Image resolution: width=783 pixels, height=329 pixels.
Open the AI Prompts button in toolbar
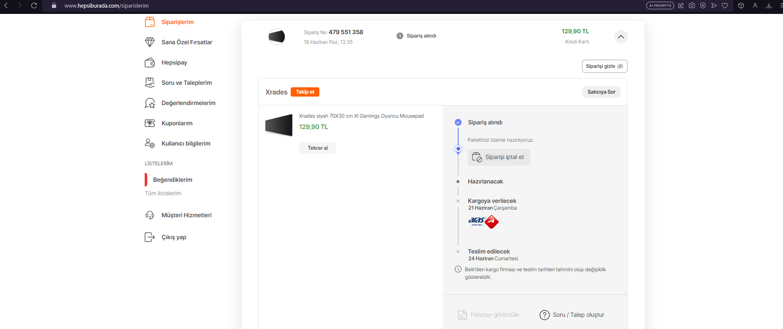[660, 5]
